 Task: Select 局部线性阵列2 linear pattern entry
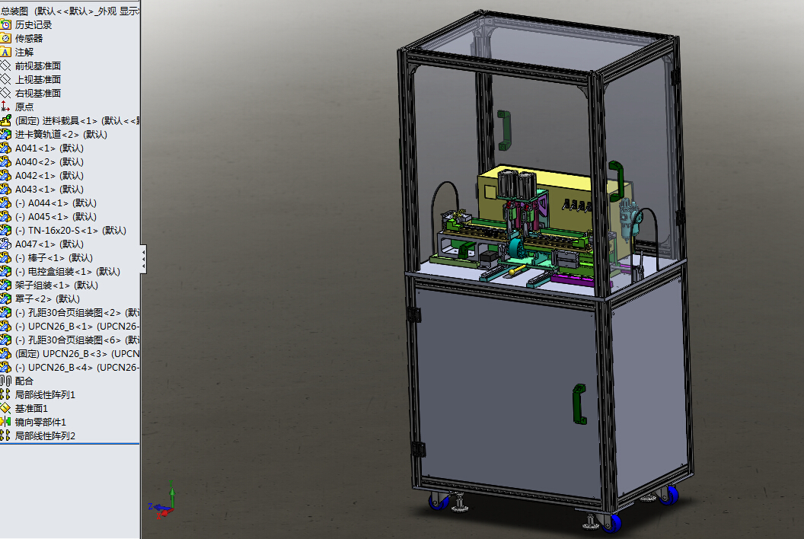pyautogui.click(x=45, y=436)
